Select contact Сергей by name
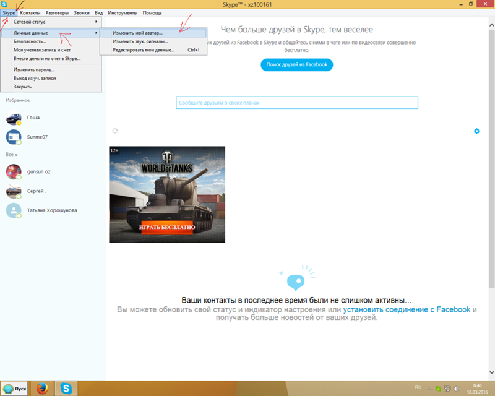Screen dimensions: 495x396 tap(37, 191)
